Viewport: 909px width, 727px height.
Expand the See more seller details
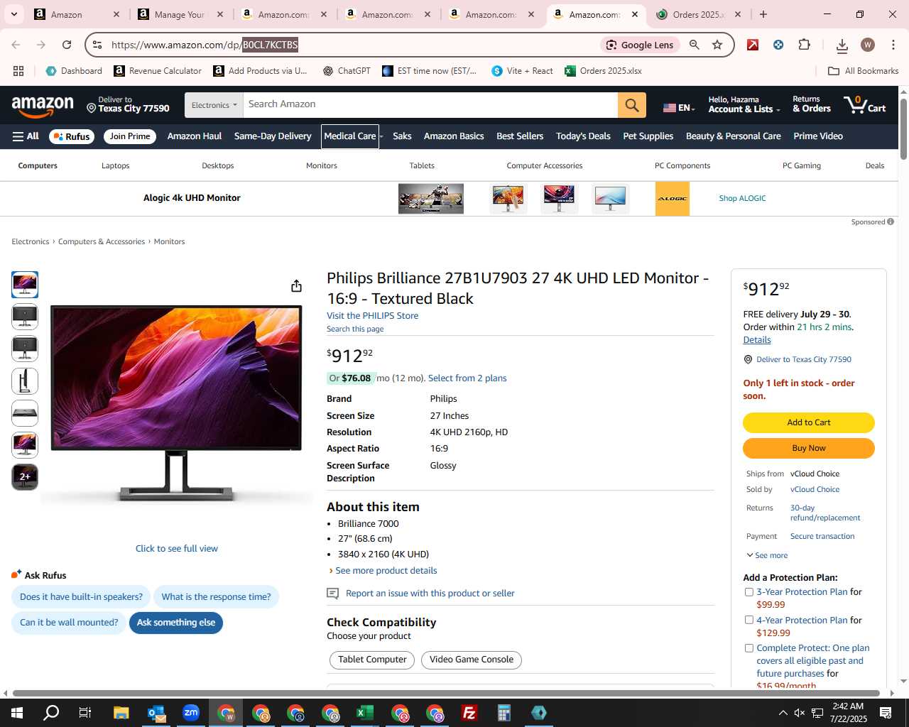click(767, 555)
